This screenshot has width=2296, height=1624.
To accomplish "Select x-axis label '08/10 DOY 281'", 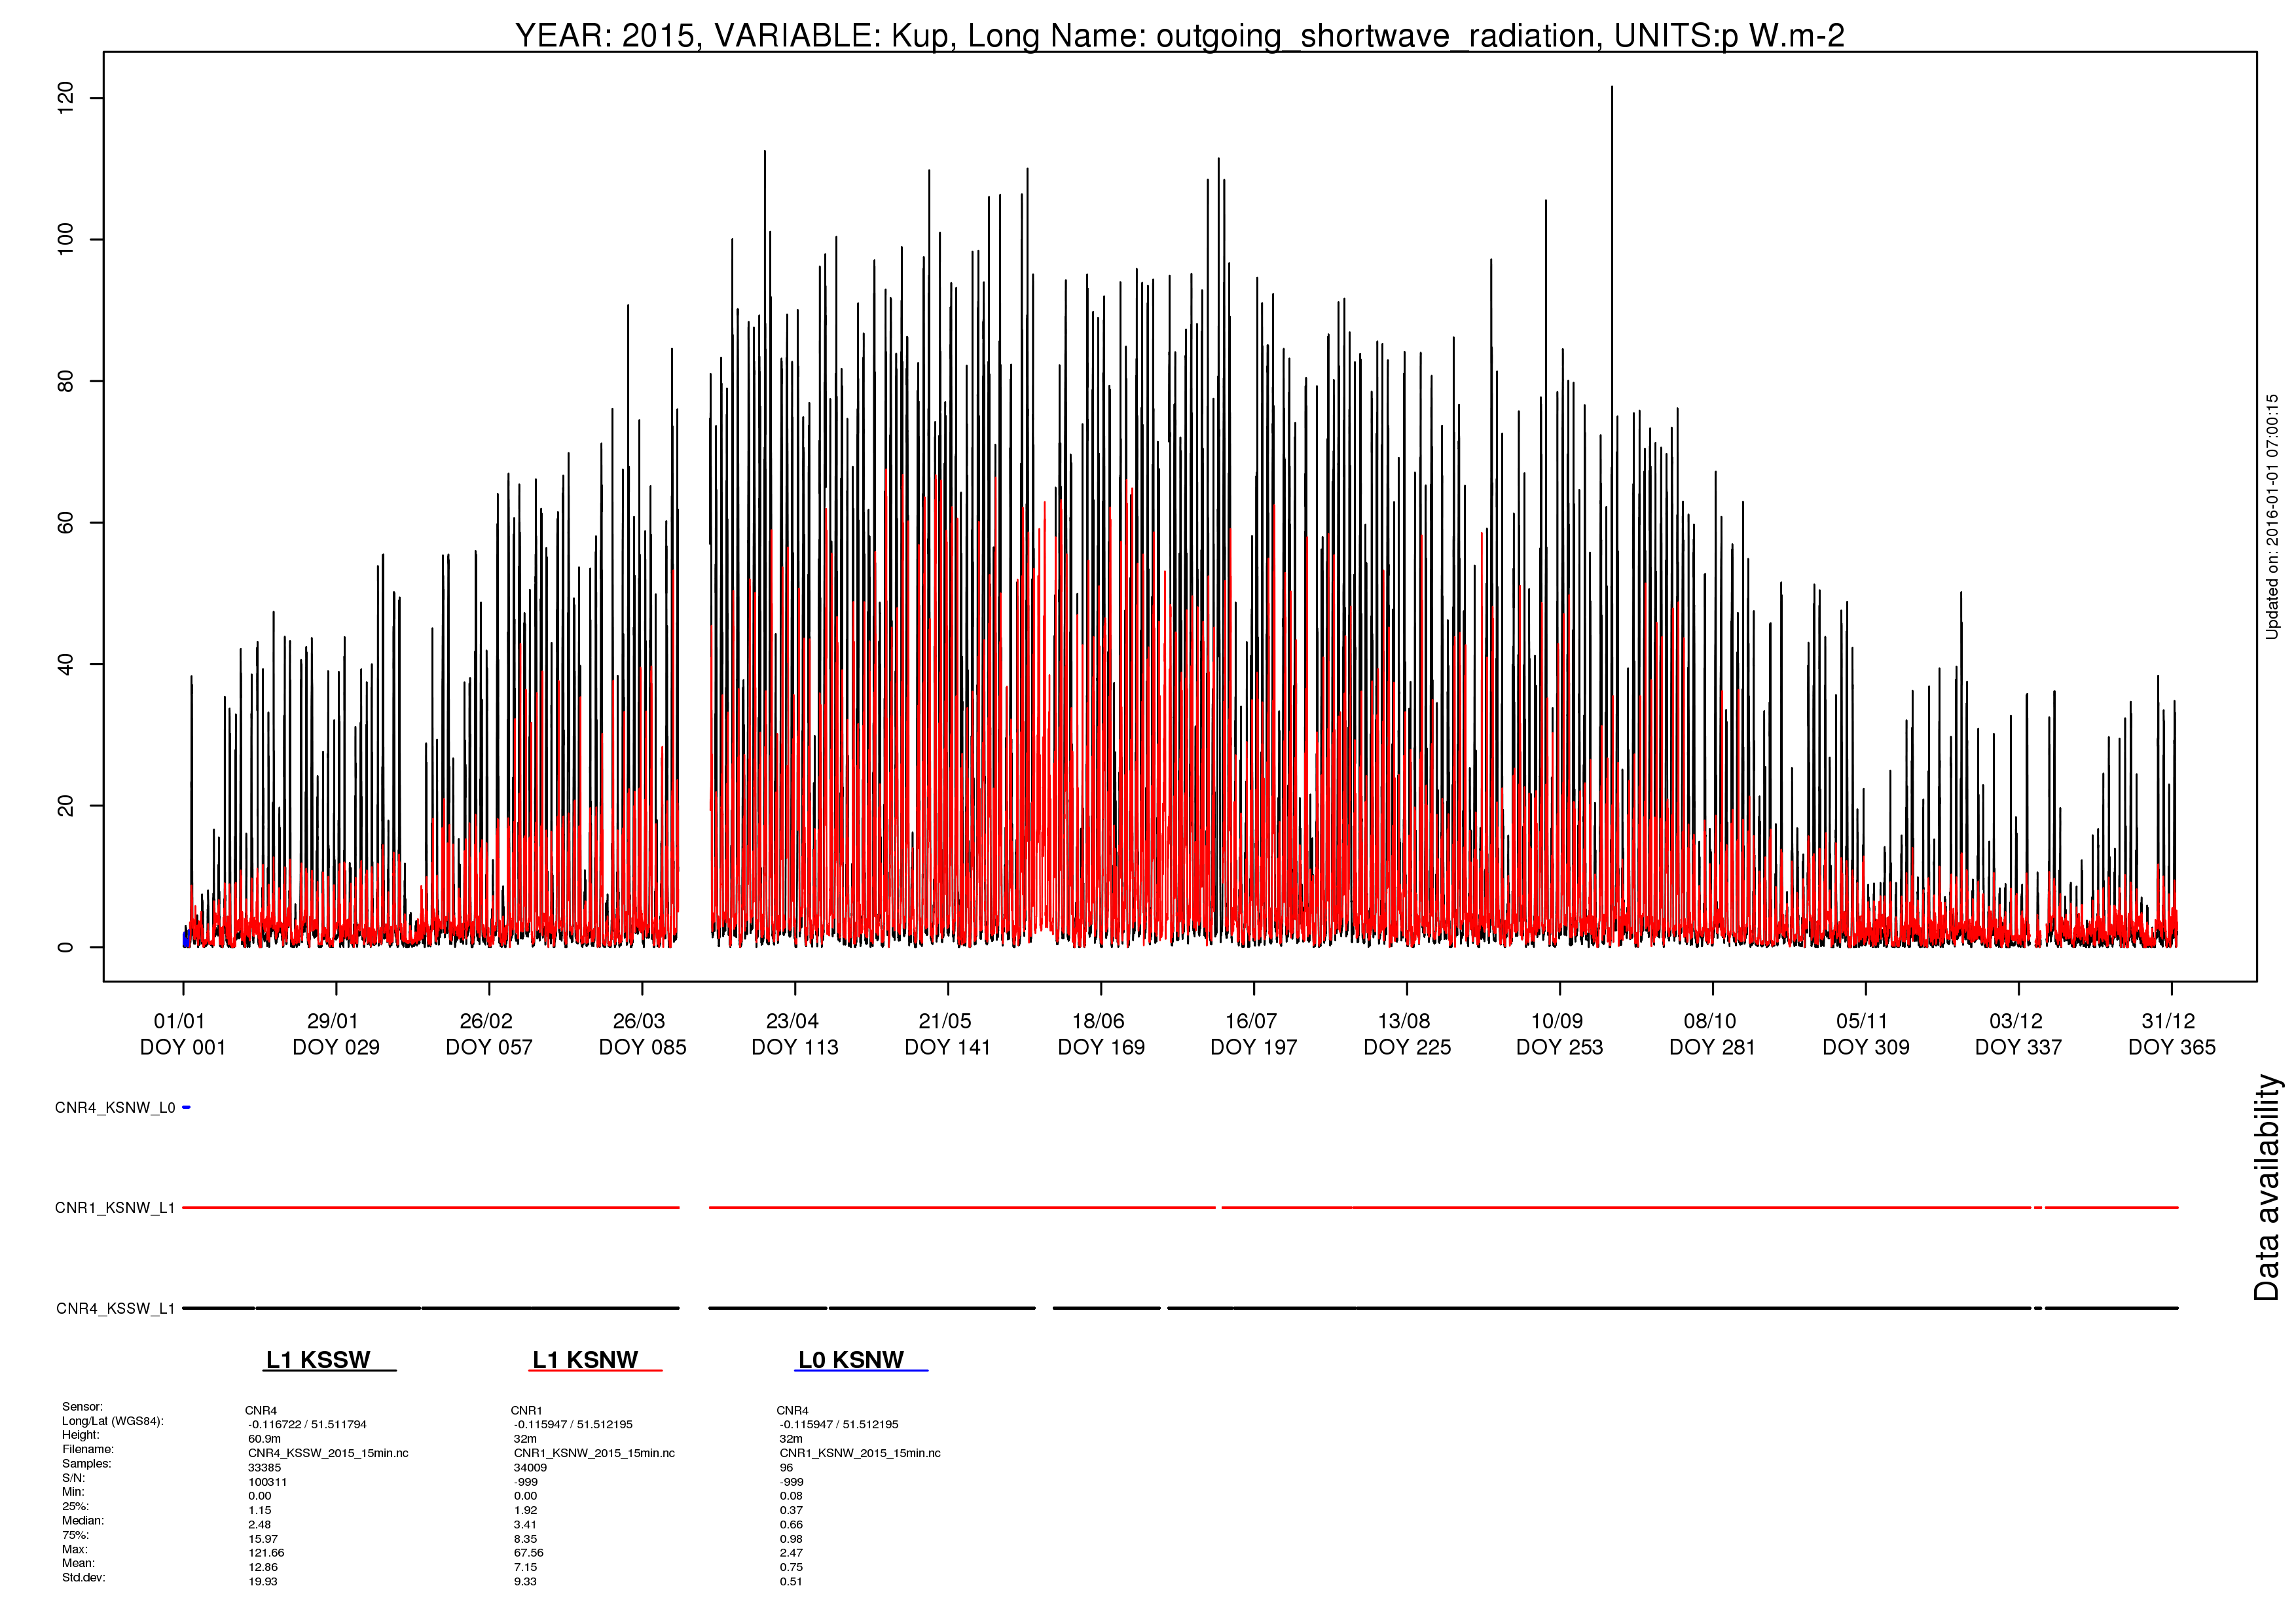I will 1713,1034.
